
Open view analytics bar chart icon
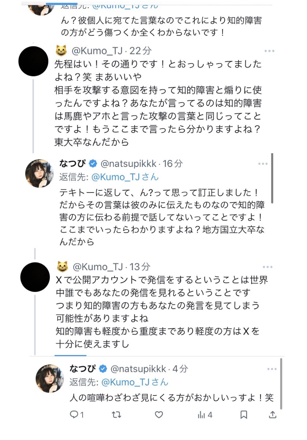pyautogui.click(x=201, y=415)
